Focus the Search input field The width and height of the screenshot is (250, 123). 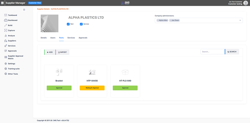[212, 52]
